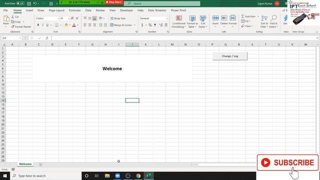Click the Cut scissors icon

[x=12, y=16]
